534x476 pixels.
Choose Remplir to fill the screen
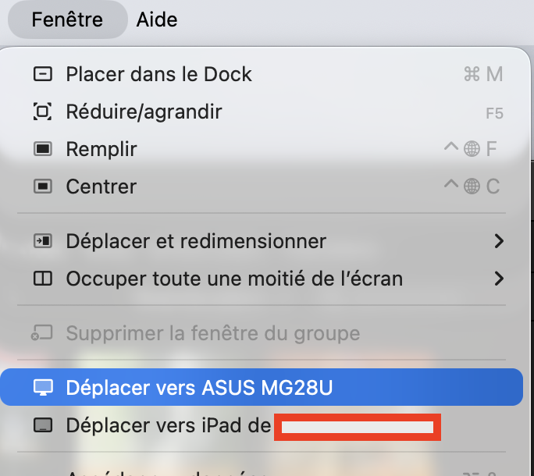tap(101, 149)
